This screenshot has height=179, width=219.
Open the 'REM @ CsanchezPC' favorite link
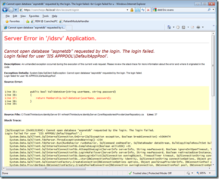tap(44, 21)
